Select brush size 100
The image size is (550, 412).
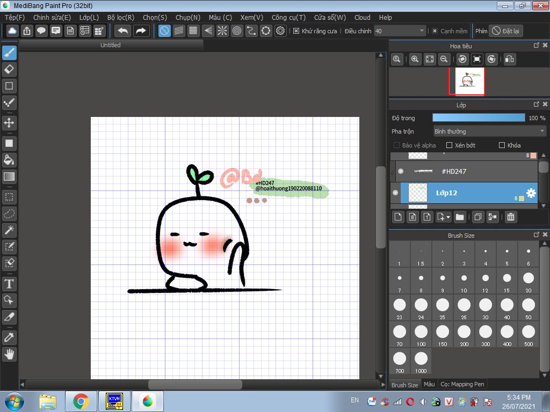point(421,336)
